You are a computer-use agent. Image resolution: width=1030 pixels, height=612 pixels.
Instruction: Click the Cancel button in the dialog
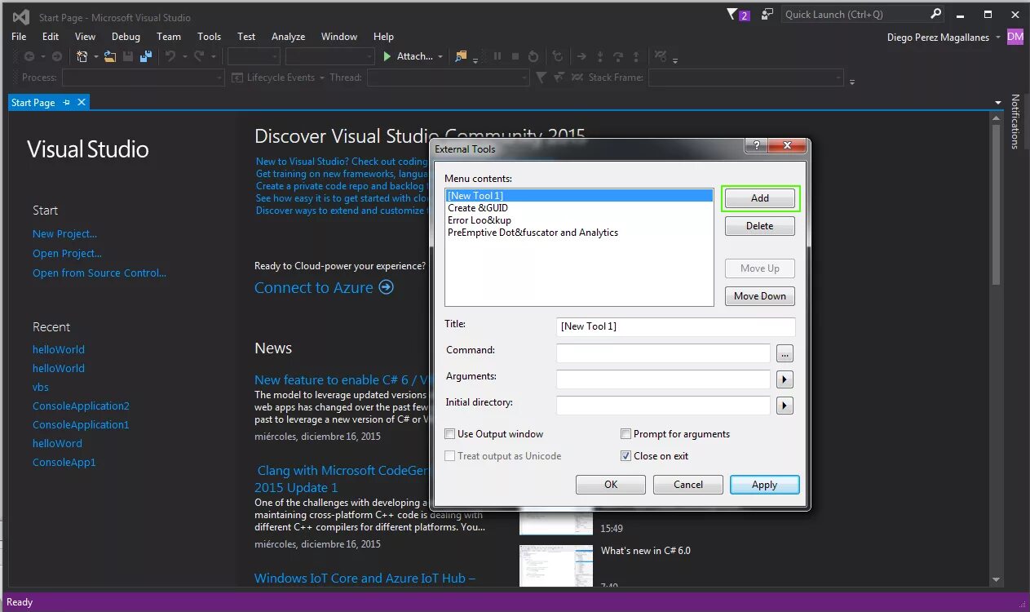(x=688, y=485)
